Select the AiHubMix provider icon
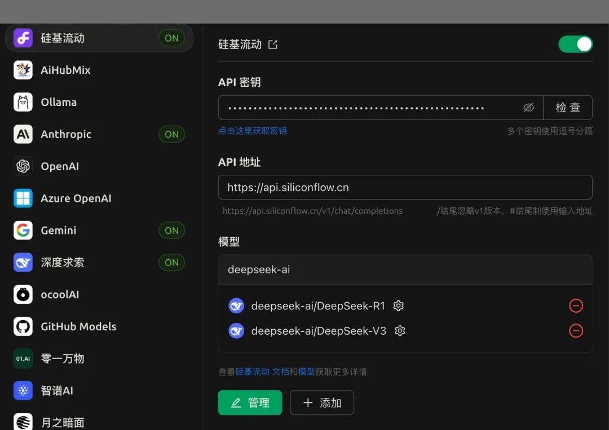Screen dimensions: 609x430 click(x=23, y=70)
